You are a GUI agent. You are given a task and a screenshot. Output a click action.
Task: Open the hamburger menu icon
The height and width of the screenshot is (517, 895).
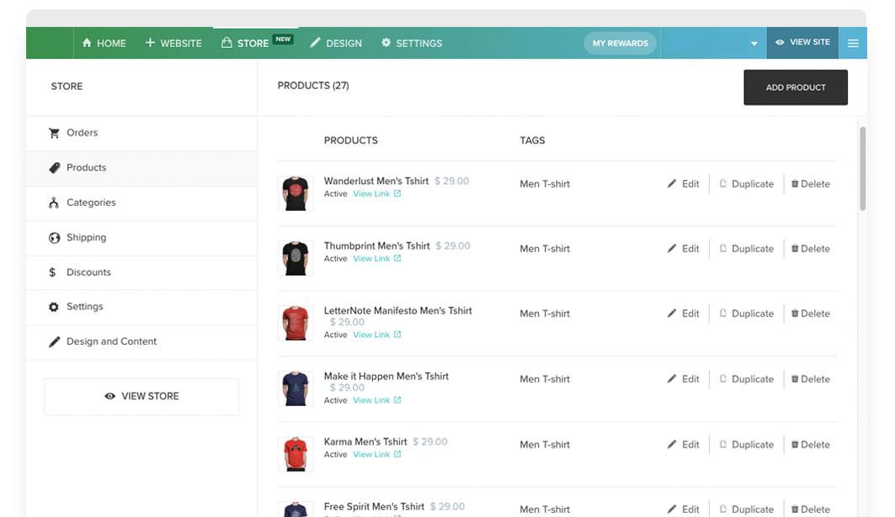click(853, 44)
